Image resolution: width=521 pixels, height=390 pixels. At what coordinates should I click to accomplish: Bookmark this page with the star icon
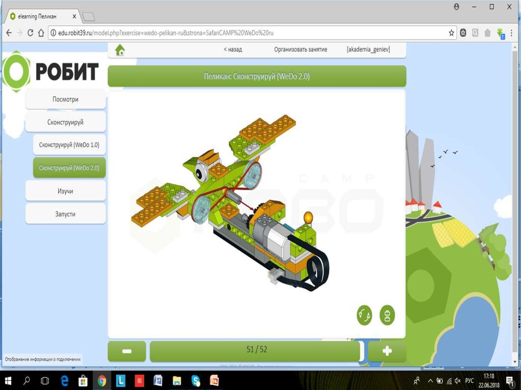(451, 33)
